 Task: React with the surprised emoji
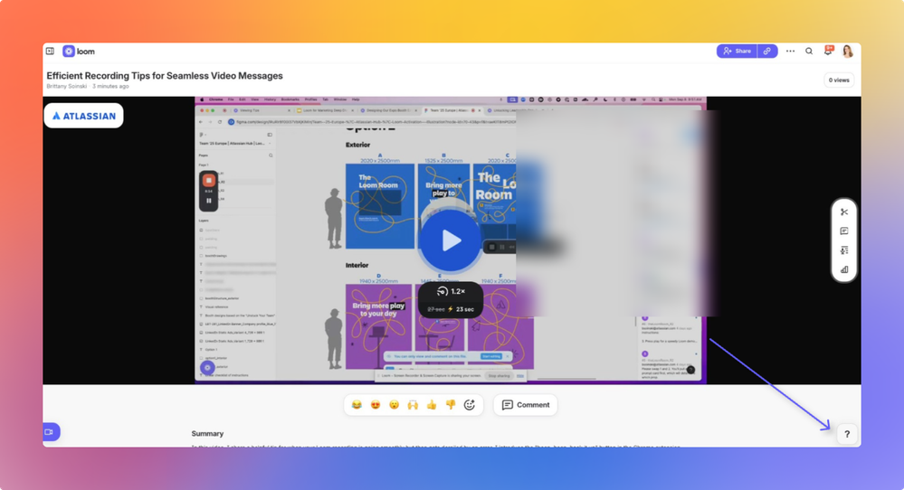click(394, 405)
